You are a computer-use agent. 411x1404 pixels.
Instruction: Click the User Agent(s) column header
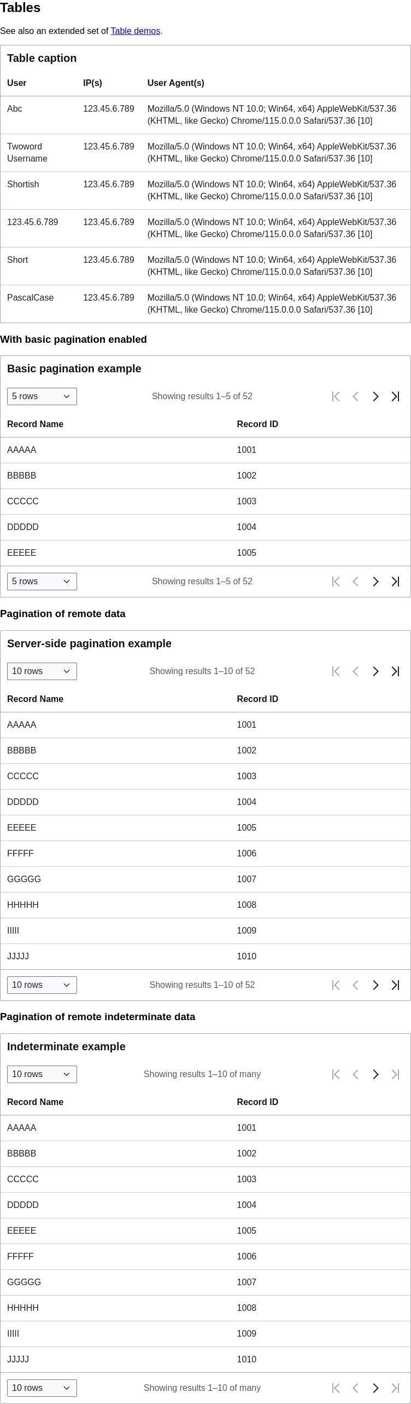pos(176,83)
